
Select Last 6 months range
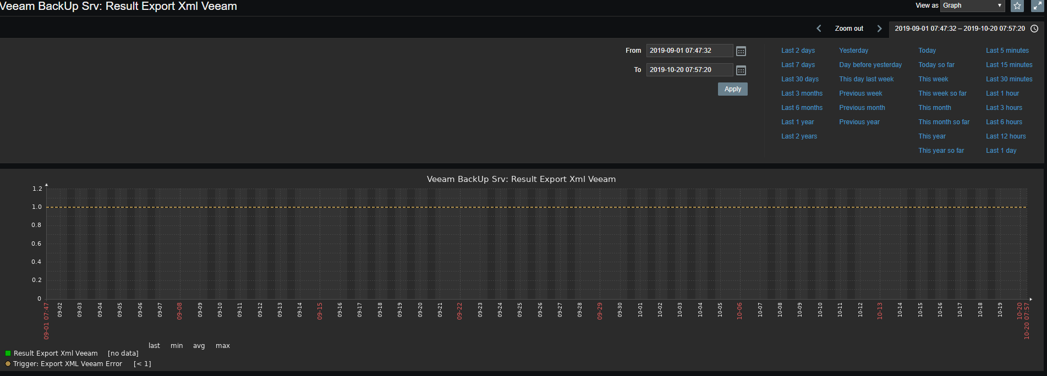(x=802, y=108)
